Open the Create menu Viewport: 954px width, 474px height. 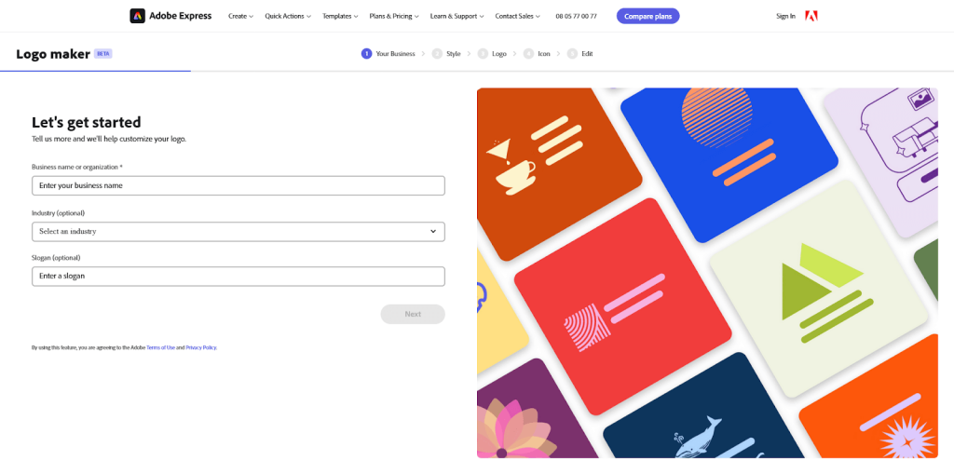tap(241, 17)
